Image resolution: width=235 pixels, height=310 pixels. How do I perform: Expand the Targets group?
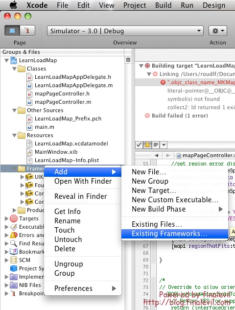click(6, 218)
